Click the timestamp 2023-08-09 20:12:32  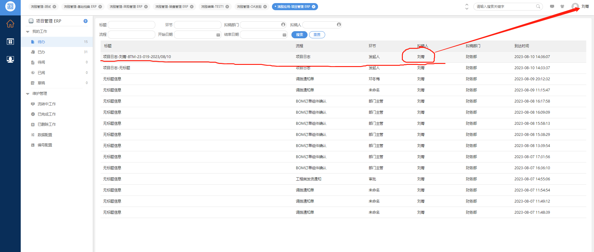[x=532, y=79]
